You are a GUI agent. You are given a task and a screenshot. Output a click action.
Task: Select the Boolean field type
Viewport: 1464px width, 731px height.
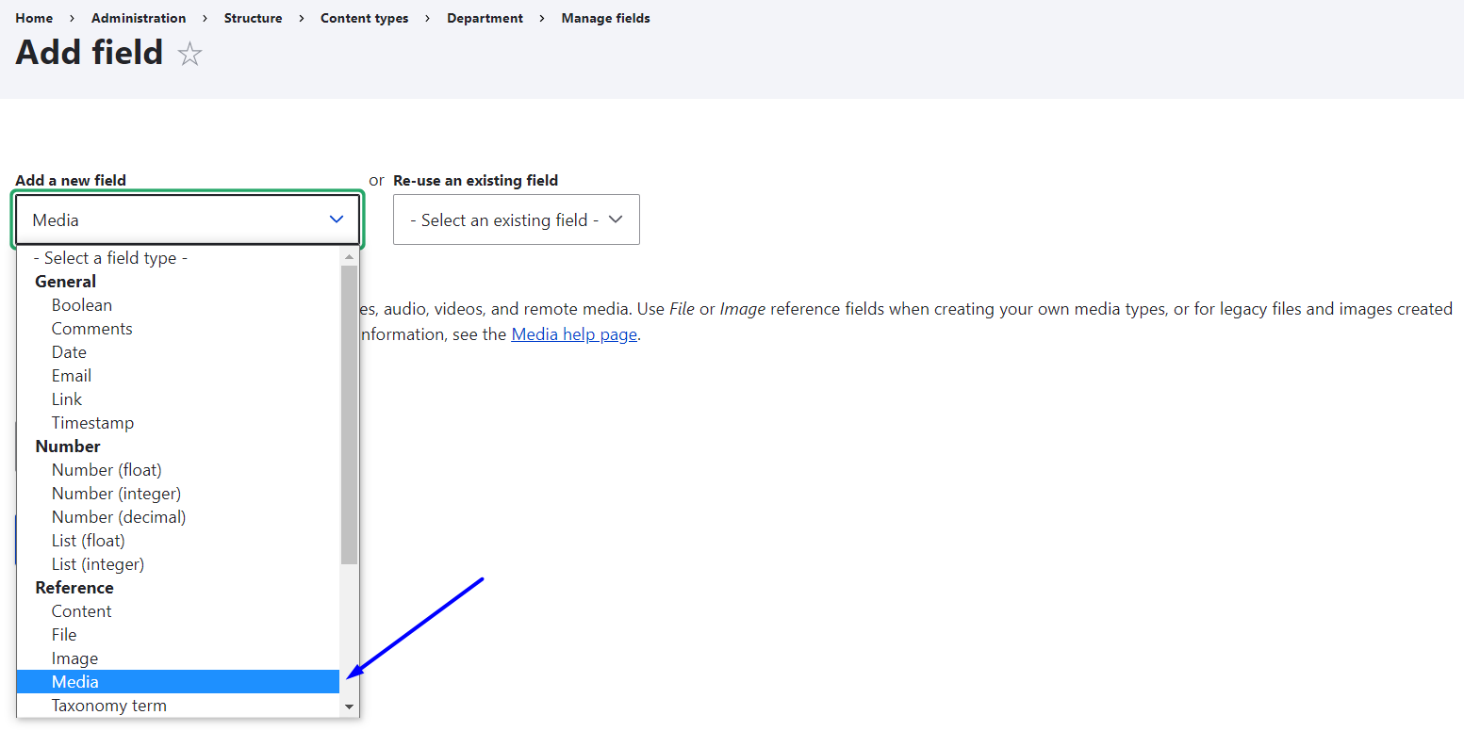click(x=82, y=304)
